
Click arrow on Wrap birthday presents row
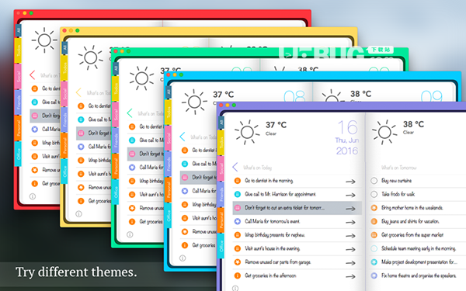tap(351, 236)
